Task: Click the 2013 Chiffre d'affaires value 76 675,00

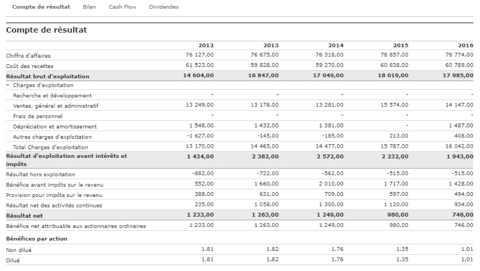Action: click(264, 55)
